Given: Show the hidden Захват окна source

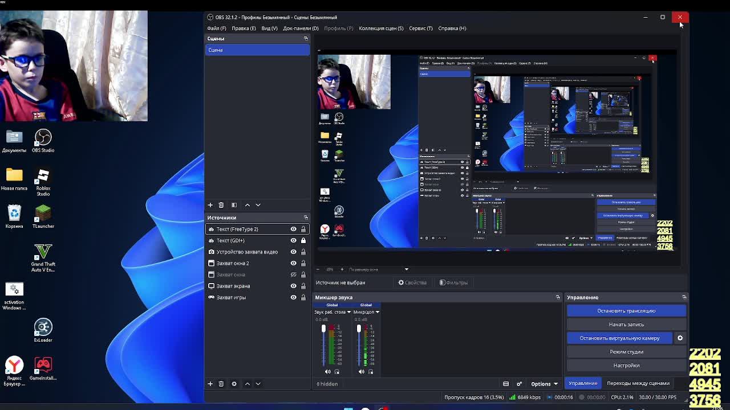Looking at the screenshot, I should (293, 274).
